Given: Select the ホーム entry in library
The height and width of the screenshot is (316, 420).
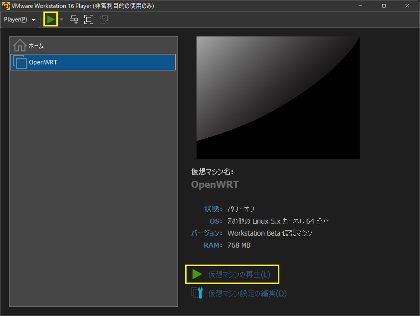Looking at the screenshot, I should 93,46.
